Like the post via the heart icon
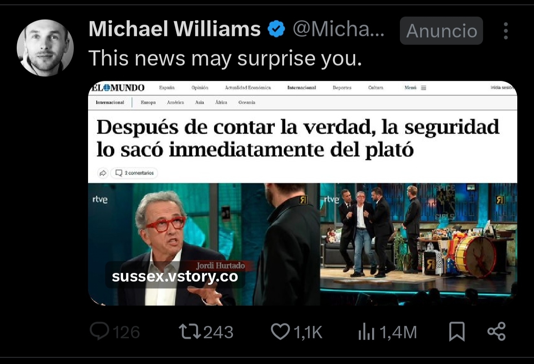 [280, 332]
